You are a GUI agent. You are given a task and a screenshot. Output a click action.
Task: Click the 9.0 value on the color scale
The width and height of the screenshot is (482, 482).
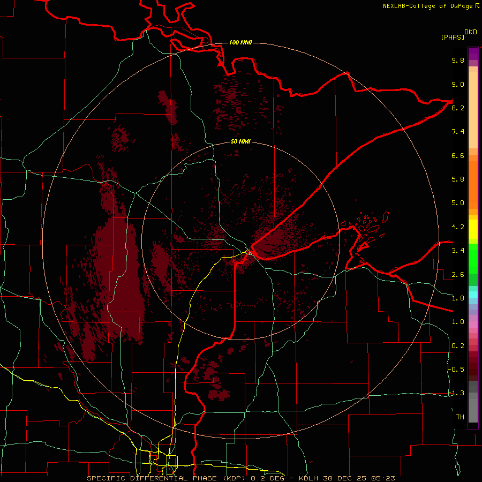[x=458, y=84]
